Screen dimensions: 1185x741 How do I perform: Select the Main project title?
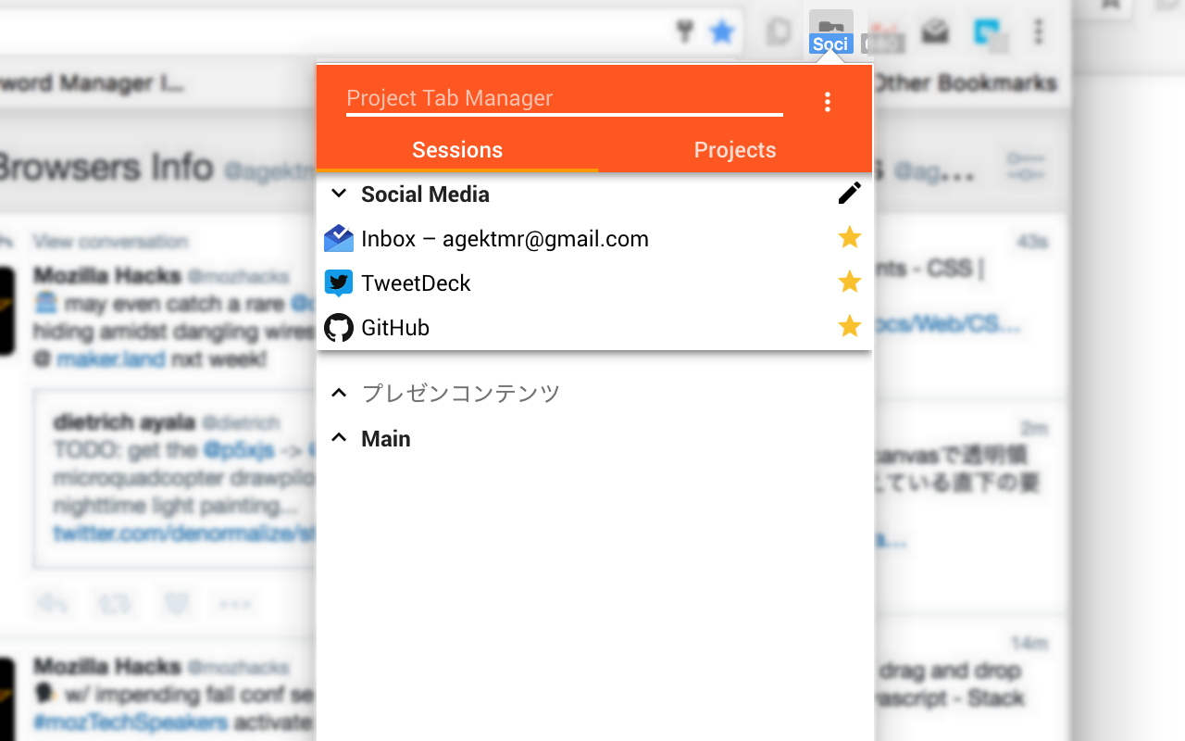click(x=386, y=439)
